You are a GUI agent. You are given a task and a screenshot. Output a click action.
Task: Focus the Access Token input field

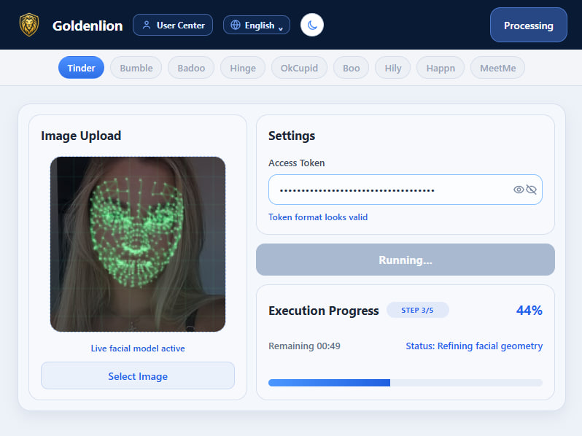click(x=406, y=190)
